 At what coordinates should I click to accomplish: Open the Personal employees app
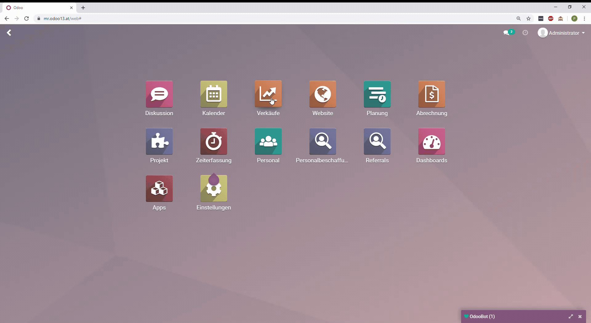[x=268, y=141]
